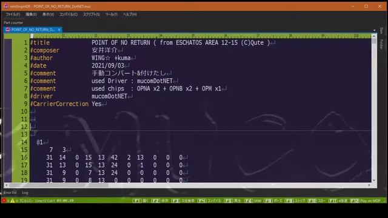Viewport: 388px width, 218px height.
Task: Click line number 16 in gutter
Action: point(24,157)
